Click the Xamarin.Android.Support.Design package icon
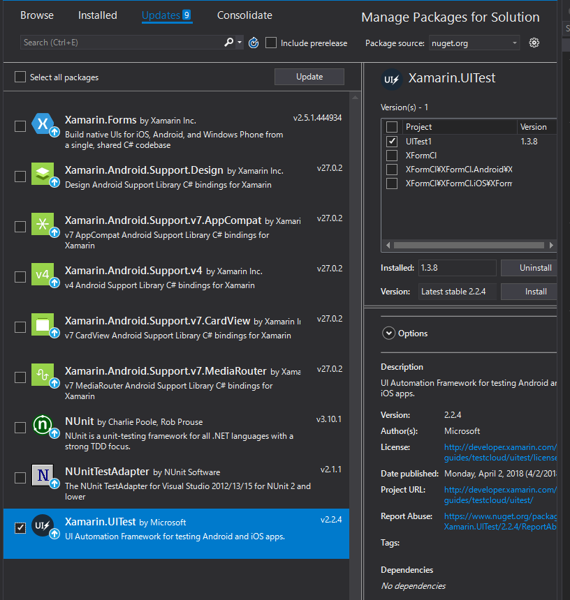570x600 pixels. pyautogui.click(x=43, y=174)
